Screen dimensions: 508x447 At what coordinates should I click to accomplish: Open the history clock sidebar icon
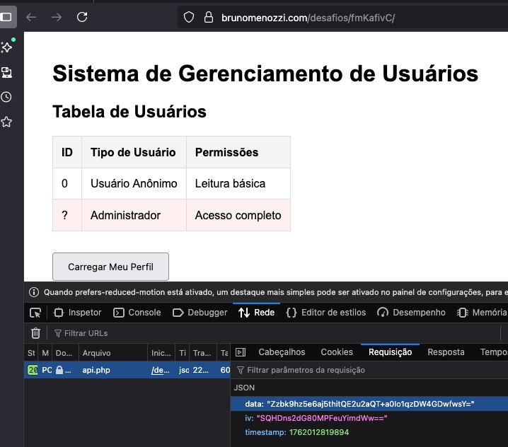coord(6,97)
